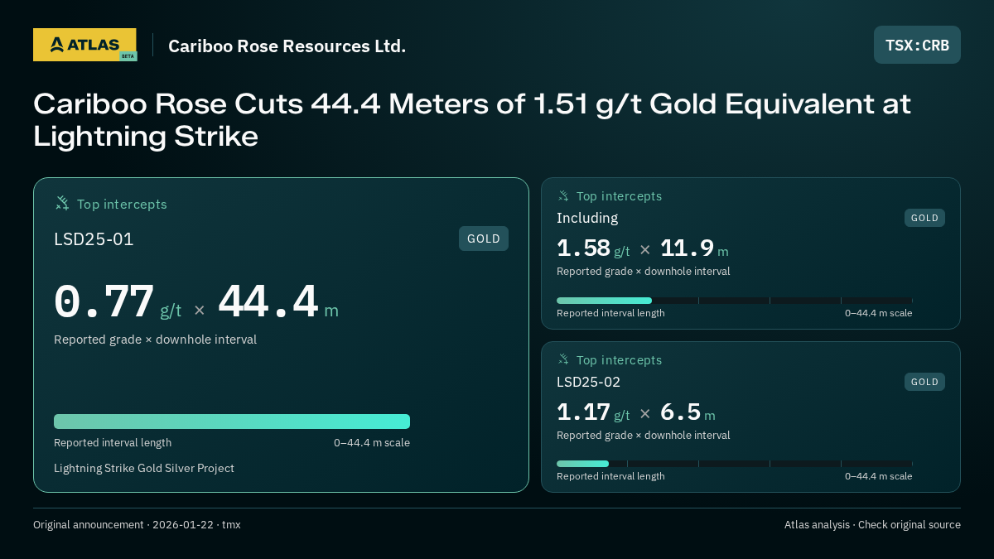Click the 0–44.4 m scale label in LSD25-01 card
This screenshot has height=559, width=994.
[x=372, y=442]
